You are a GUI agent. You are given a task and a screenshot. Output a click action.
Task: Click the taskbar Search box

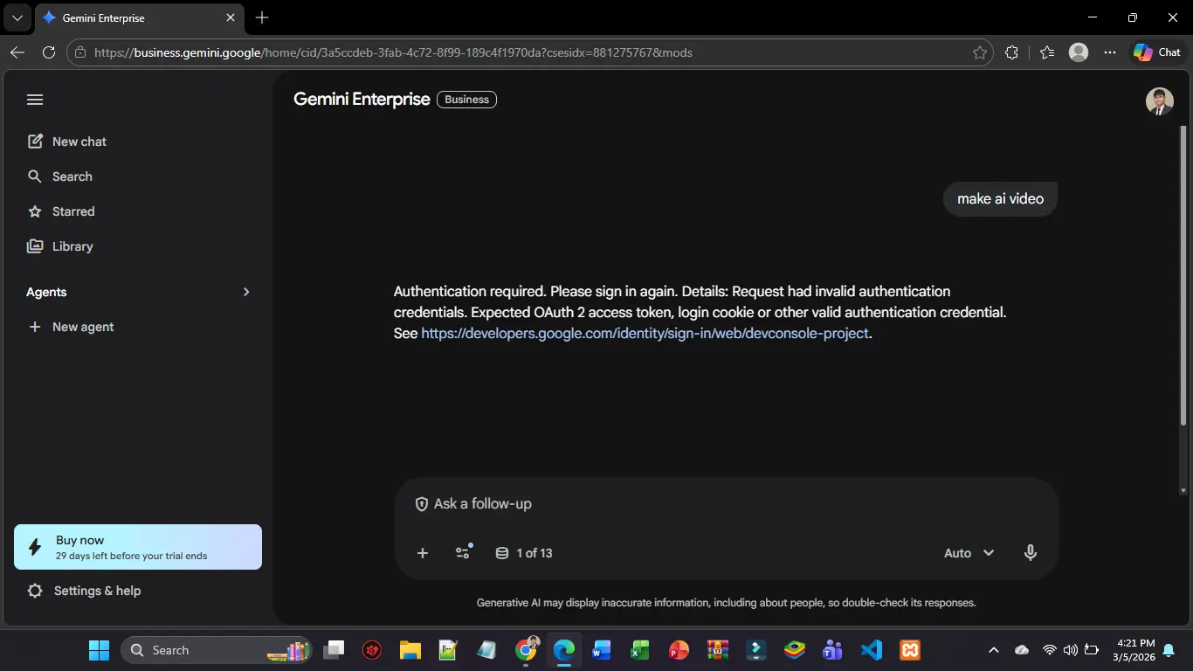pos(216,650)
